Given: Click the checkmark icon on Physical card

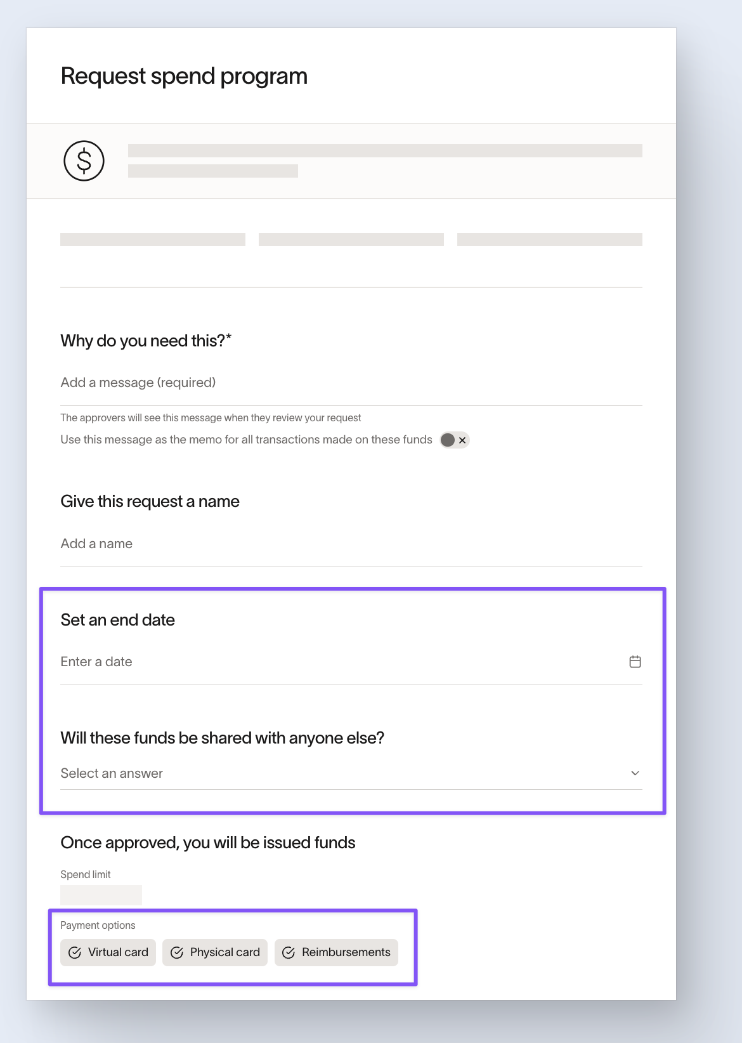Looking at the screenshot, I should [177, 953].
